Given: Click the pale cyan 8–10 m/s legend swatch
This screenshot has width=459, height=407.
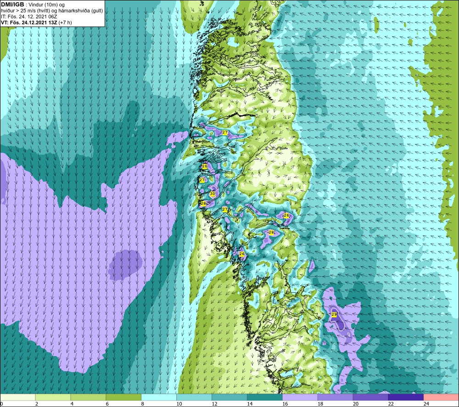Looking at the screenshot, I should click(x=159, y=397).
